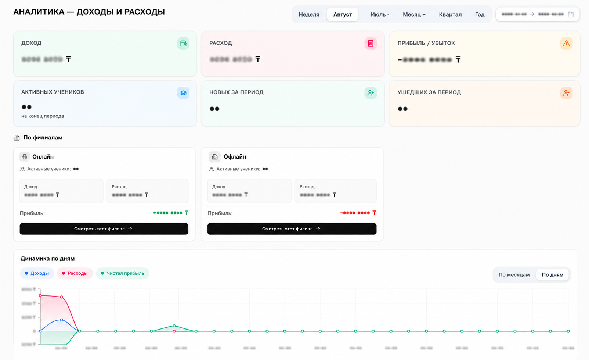The height and width of the screenshot is (360, 589).
Task: Click the Доход box in the Онлайн card
Action: (61, 191)
